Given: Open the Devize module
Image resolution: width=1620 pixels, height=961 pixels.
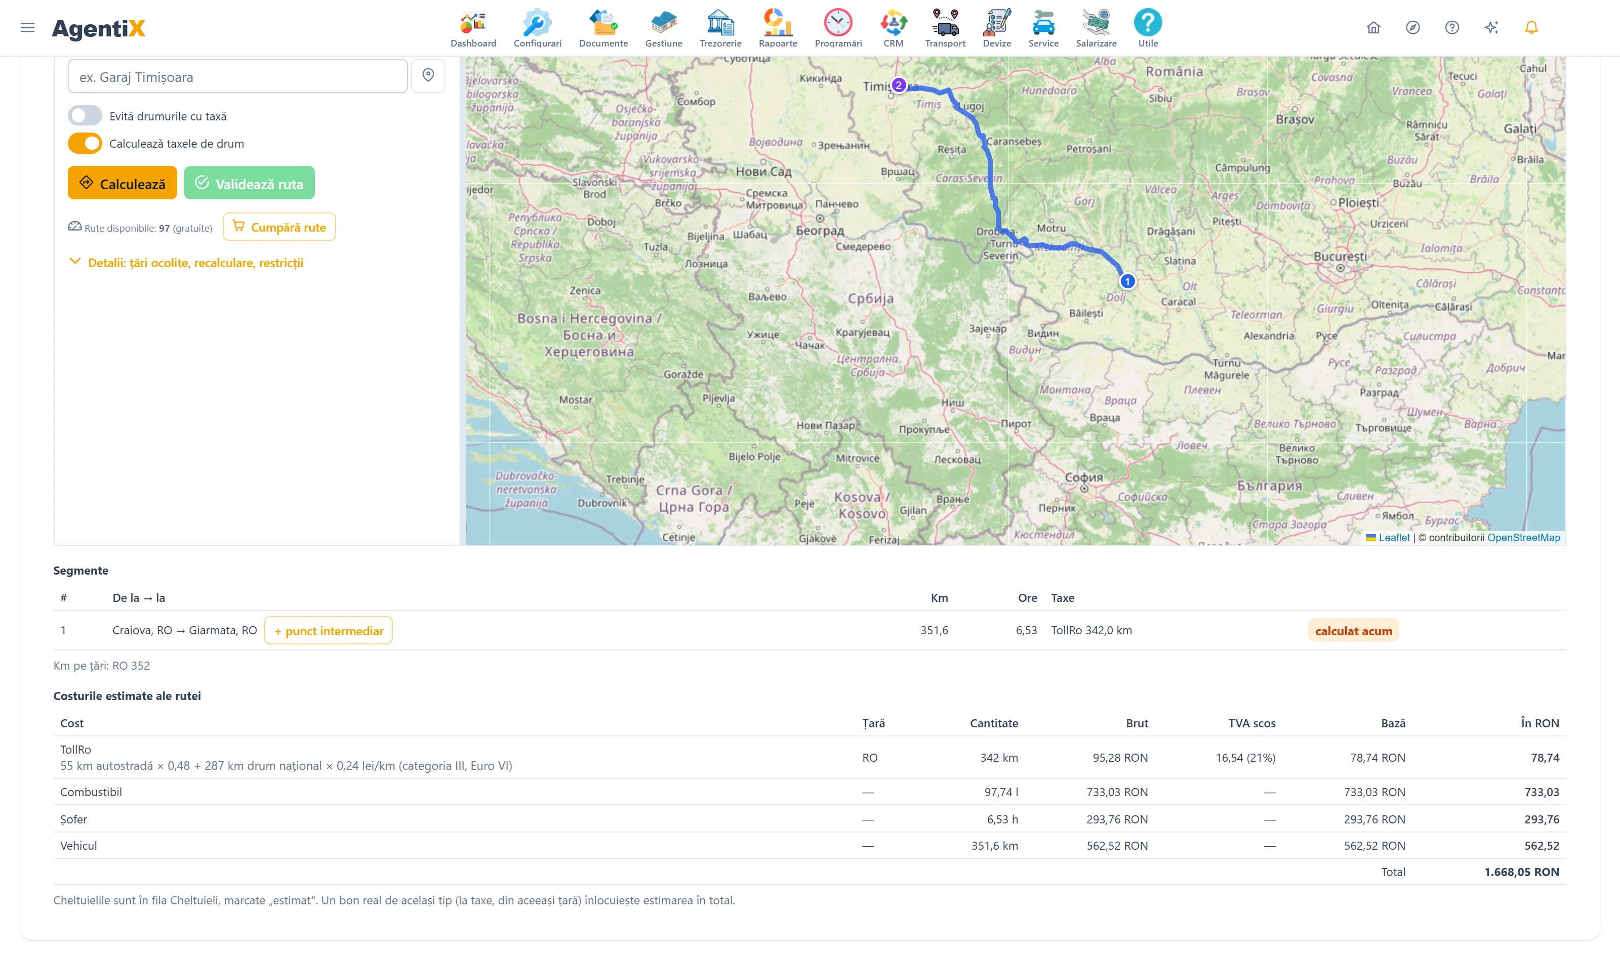Looking at the screenshot, I should 997,28.
